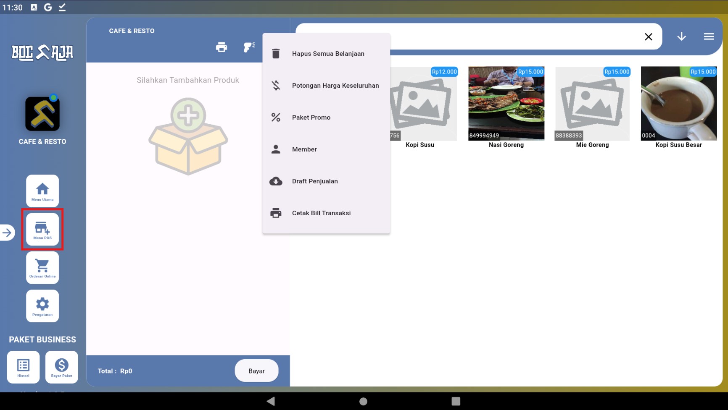
Task: Click the BOC AJA logo
Action: coord(42,52)
